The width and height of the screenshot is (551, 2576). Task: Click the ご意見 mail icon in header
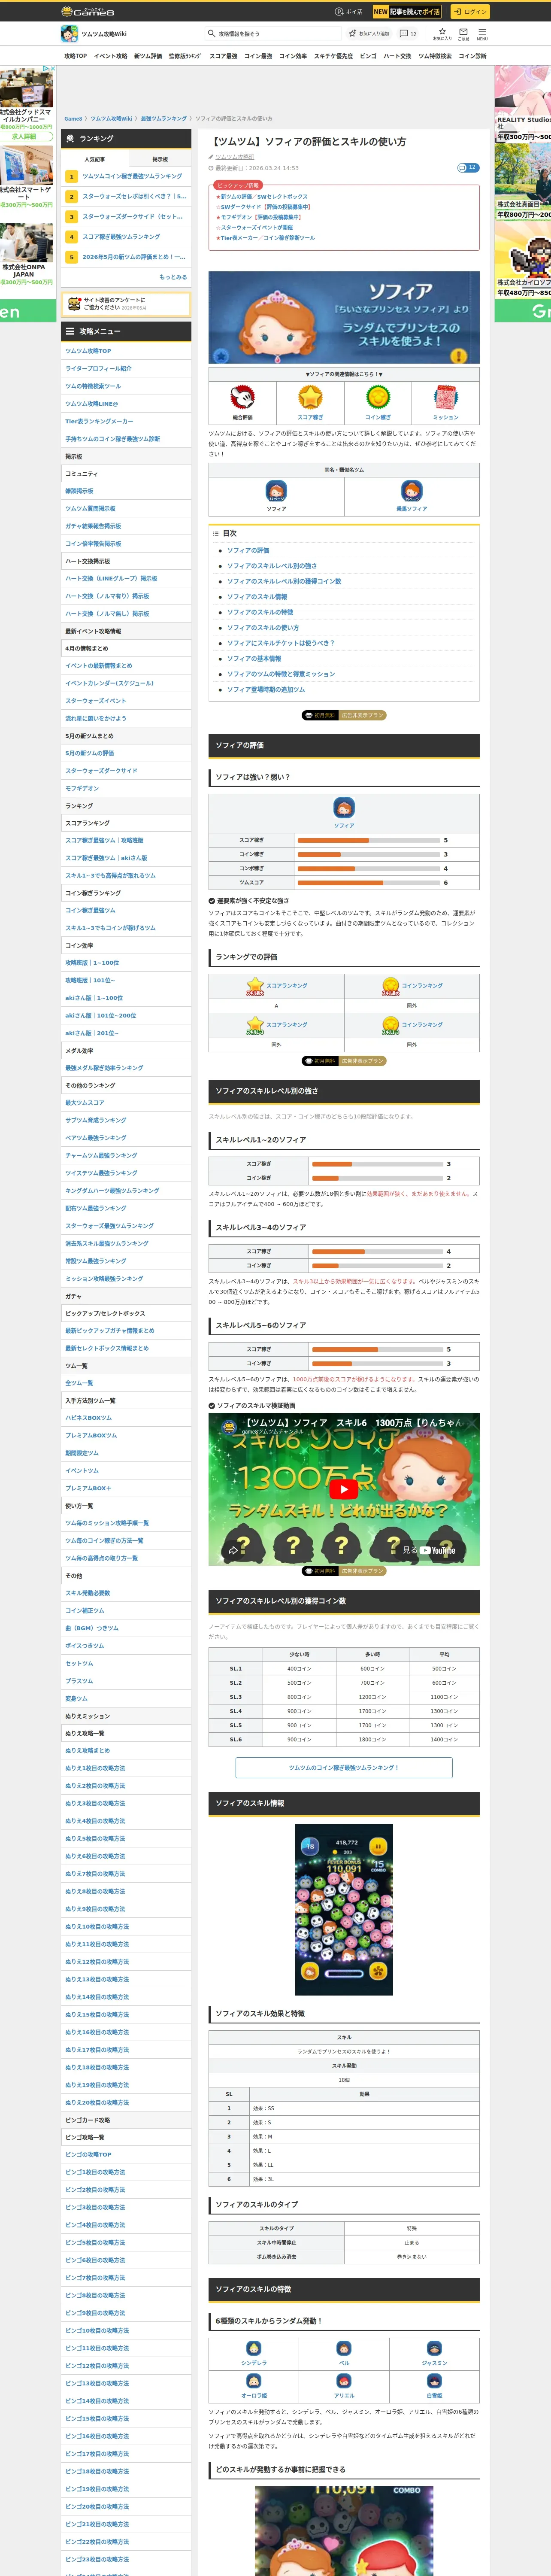[463, 33]
